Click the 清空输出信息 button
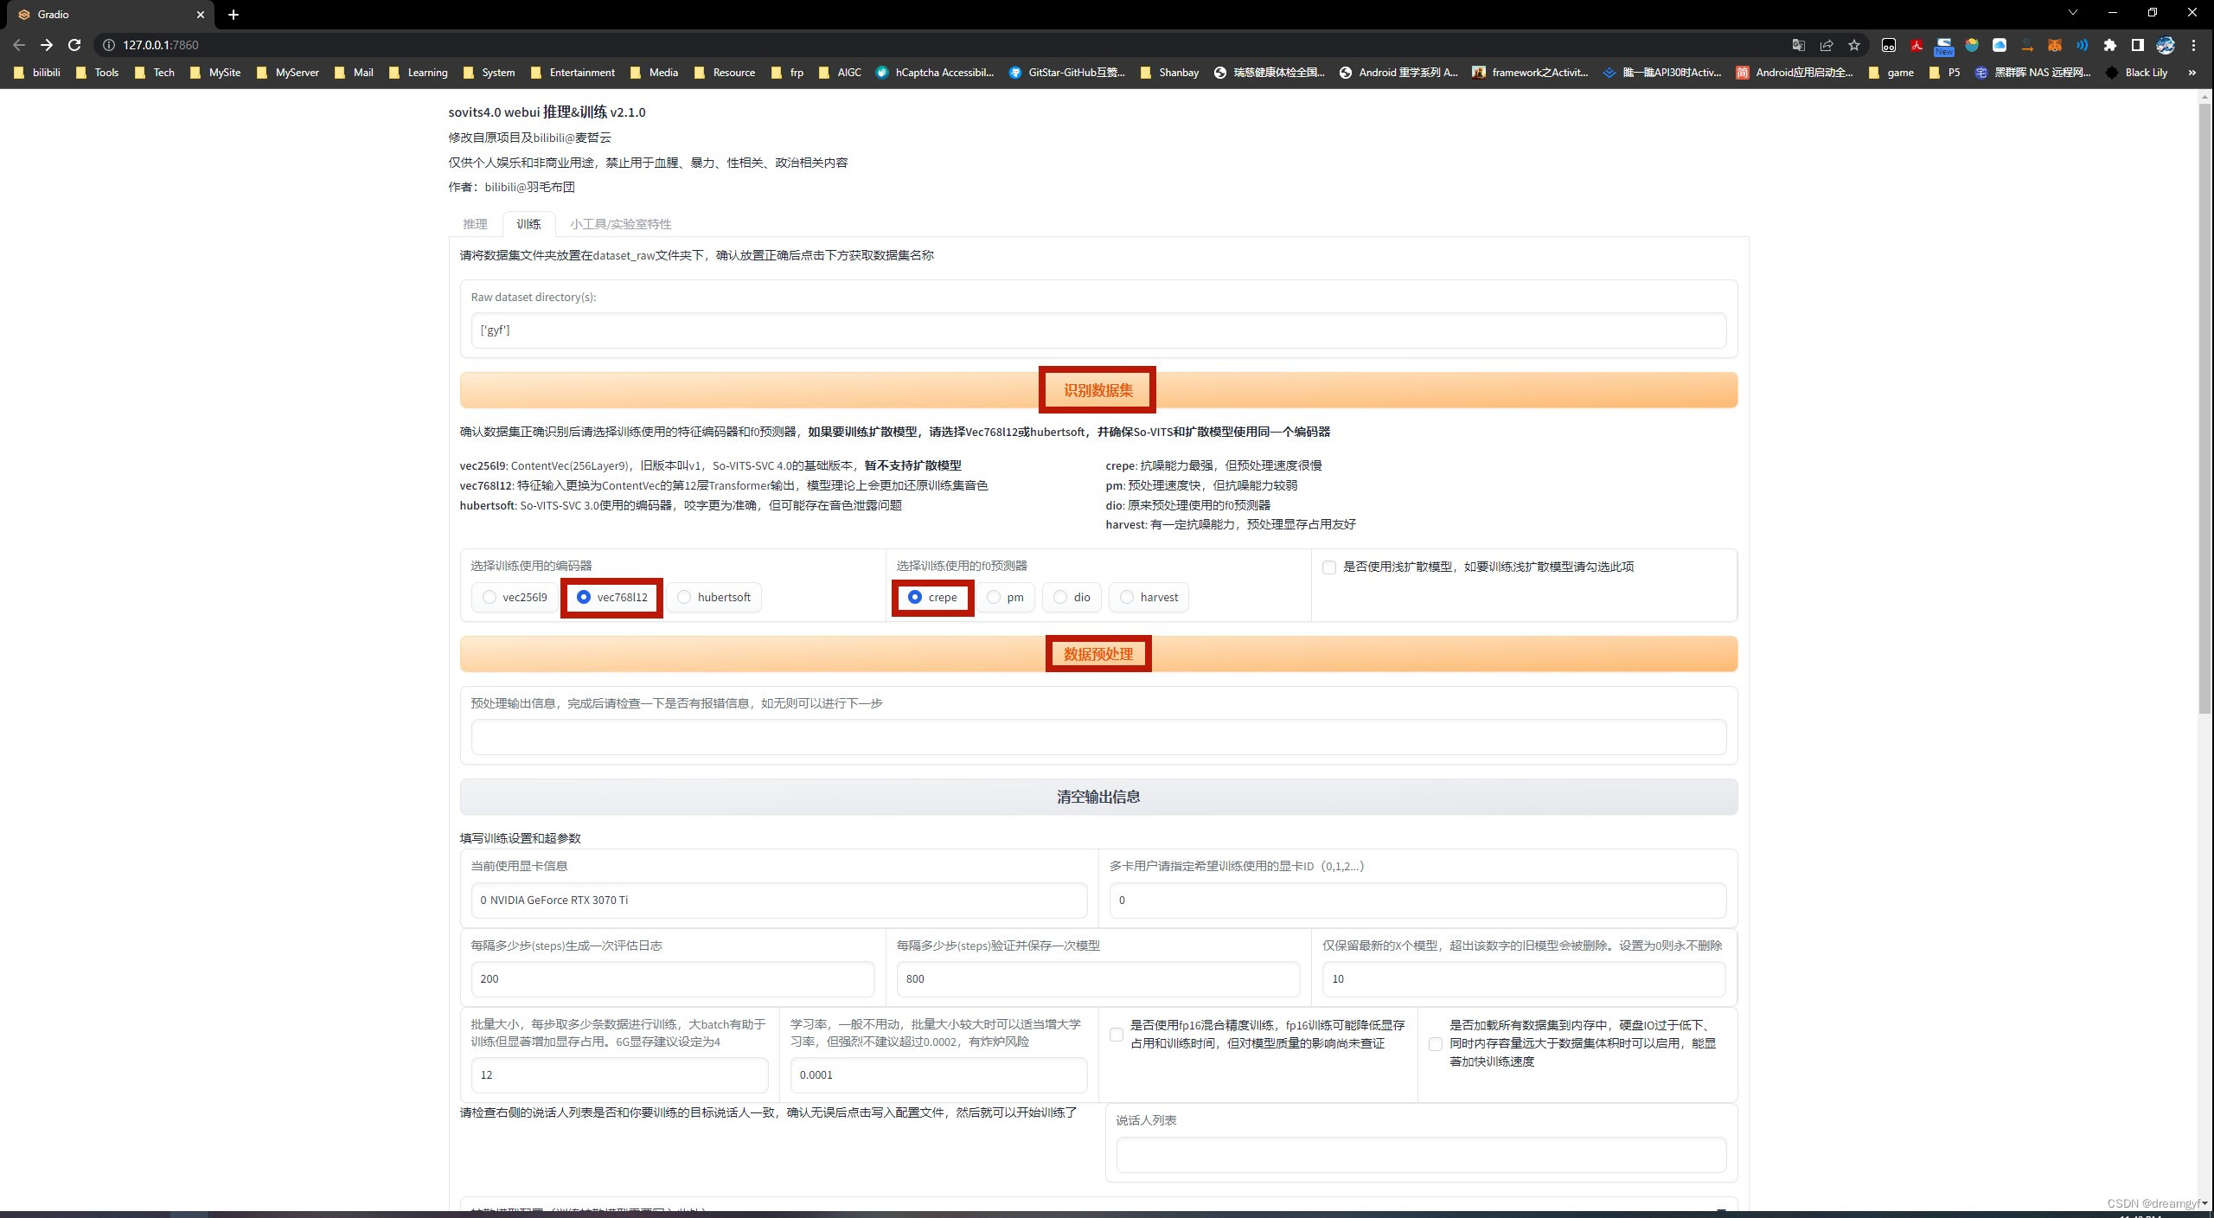The height and width of the screenshot is (1218, 2214). [x=1097, y=797]
